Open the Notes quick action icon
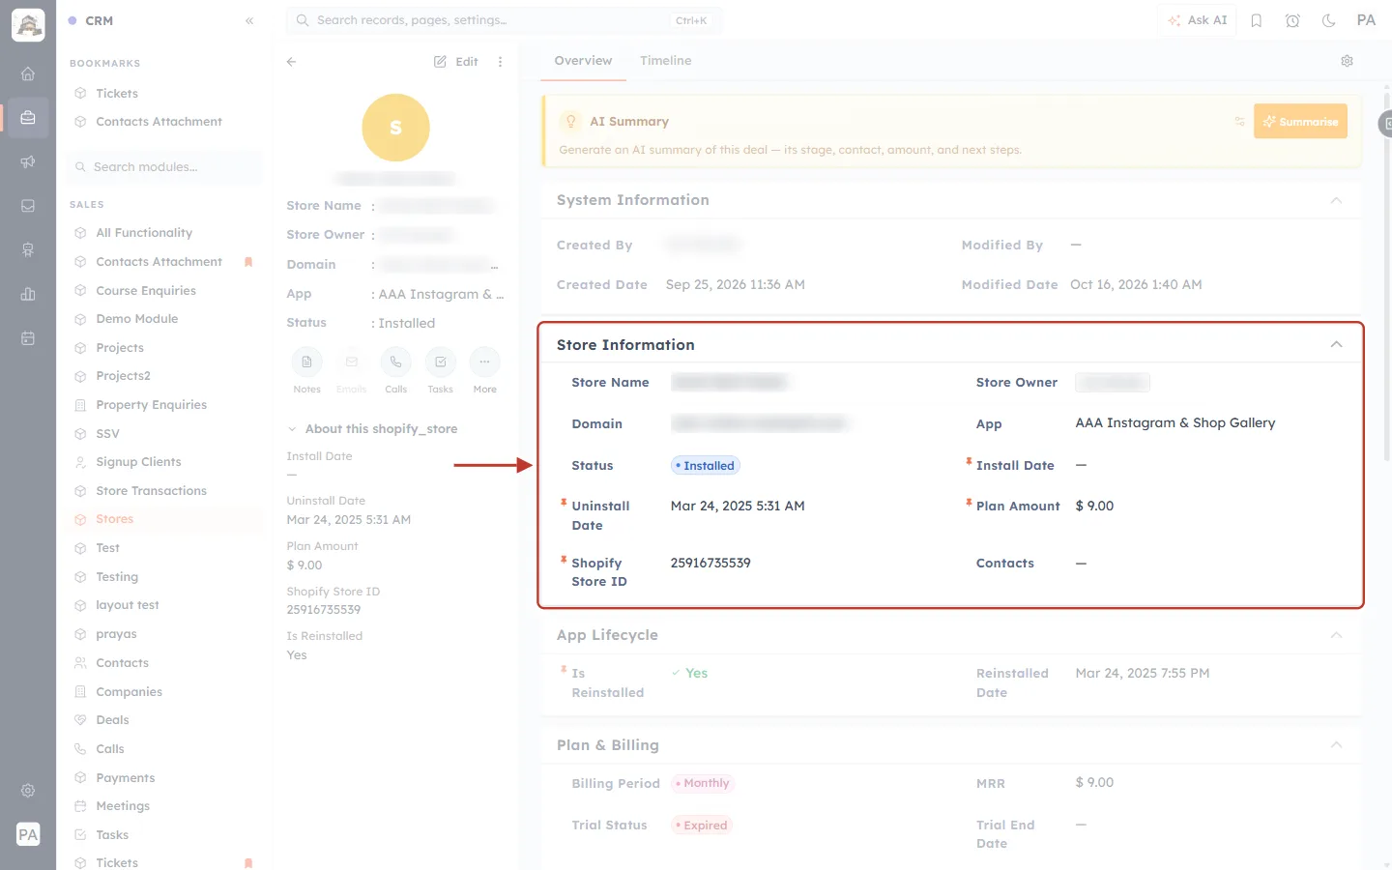This screenshot has width=1392, height=870. 306,362
